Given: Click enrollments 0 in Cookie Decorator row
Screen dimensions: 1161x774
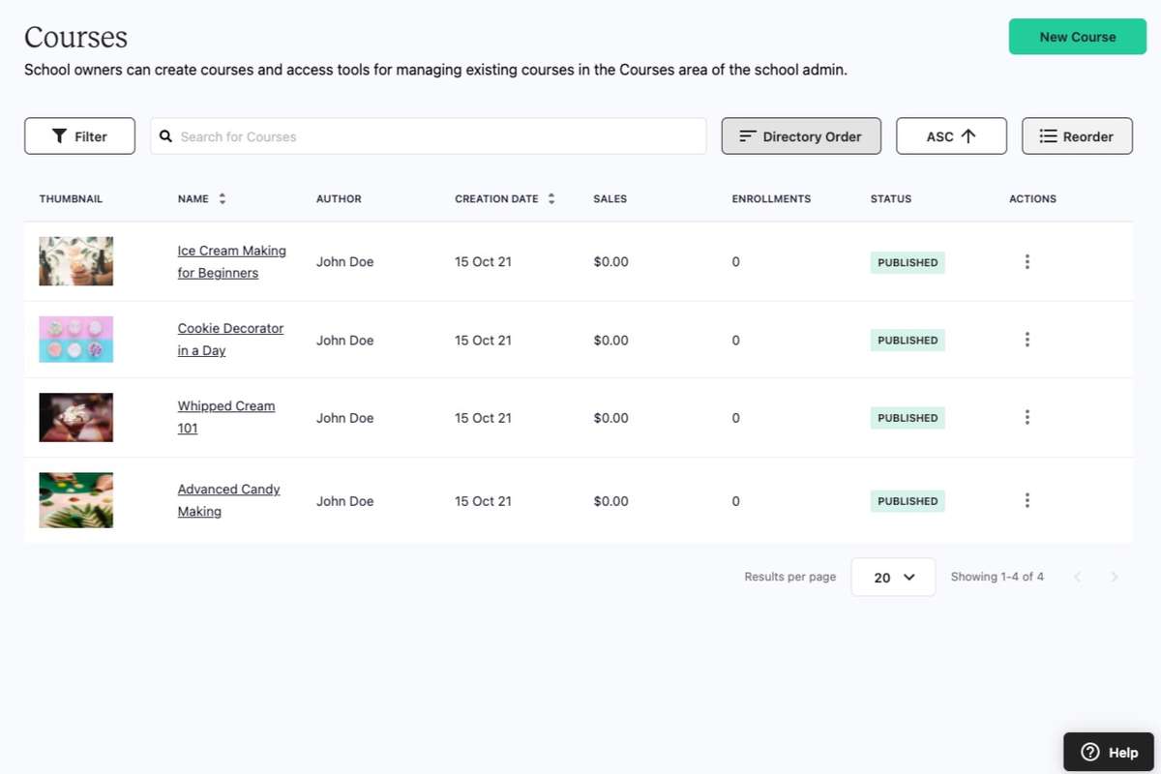Looking at the screenshot, I should coord(735,341).
